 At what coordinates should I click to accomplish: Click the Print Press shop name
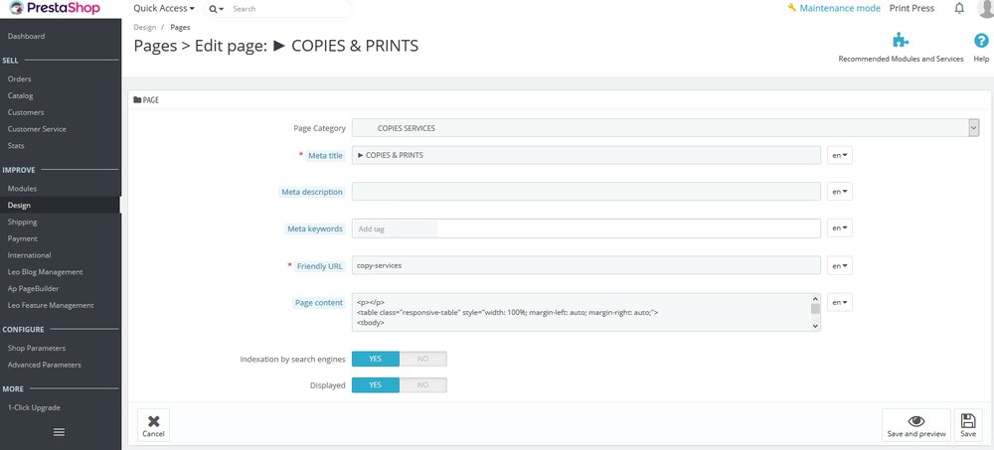point(912,8)
